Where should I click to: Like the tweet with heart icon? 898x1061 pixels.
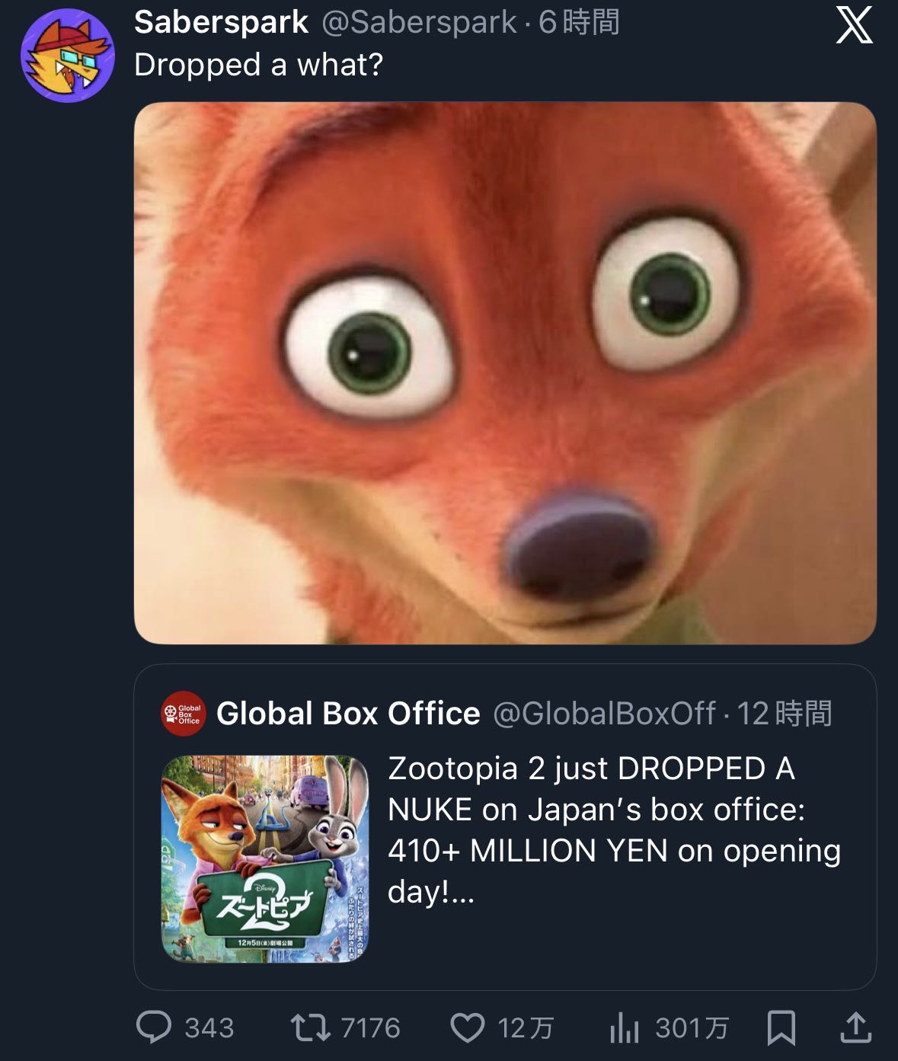coord(468,1027)
